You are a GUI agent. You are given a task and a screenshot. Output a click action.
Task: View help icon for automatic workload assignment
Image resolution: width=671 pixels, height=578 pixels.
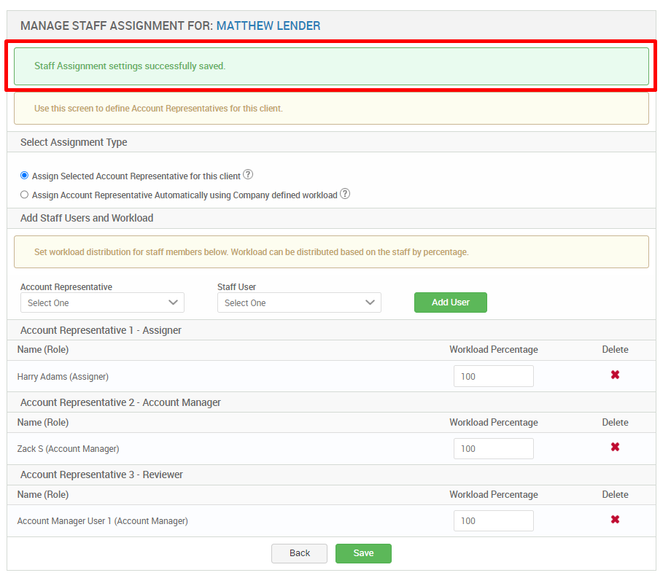pyautogui.click(x=344, y=194)
